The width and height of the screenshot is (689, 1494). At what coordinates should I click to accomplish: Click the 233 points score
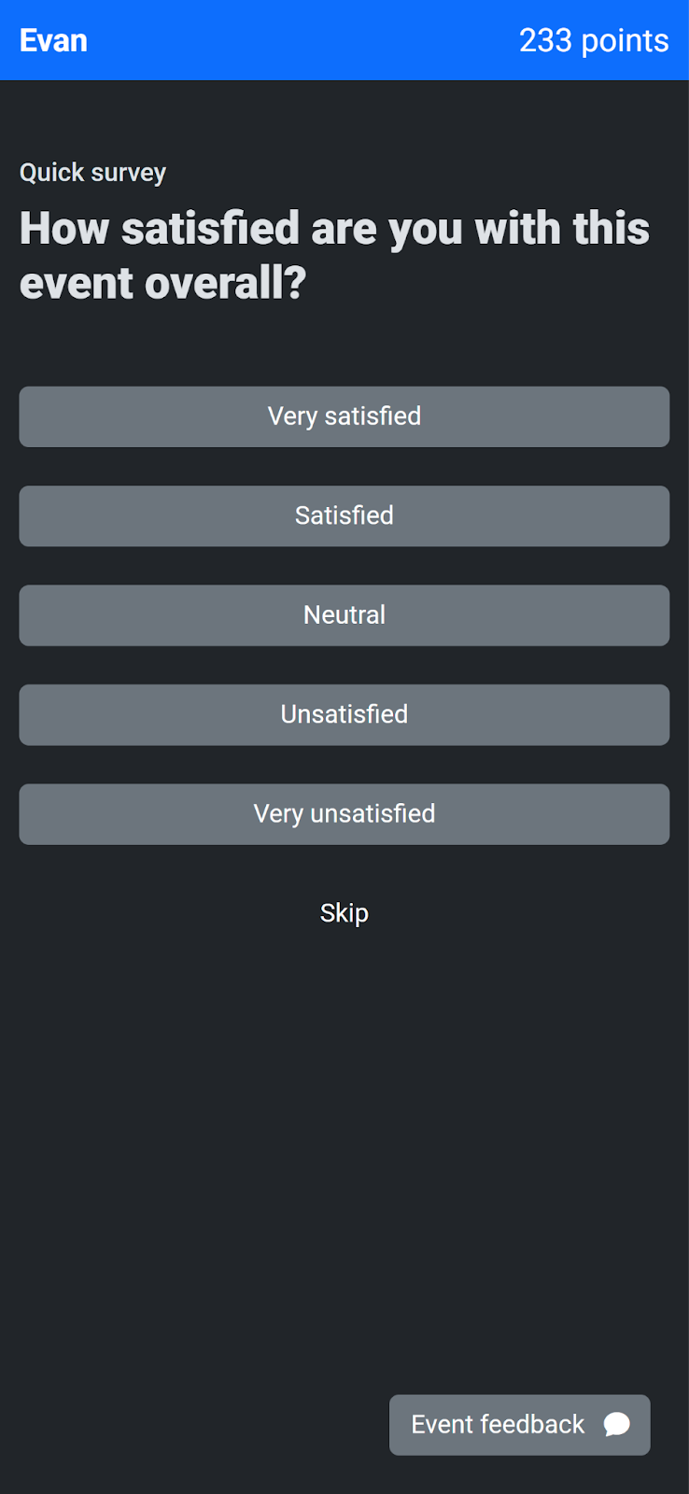(594, 41)
